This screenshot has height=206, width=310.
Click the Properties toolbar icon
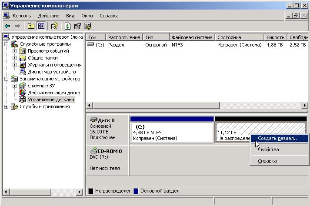coord(77,26)
